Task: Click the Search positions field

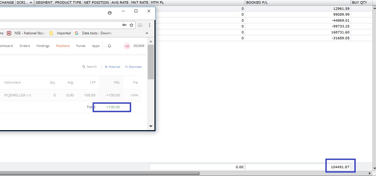Action: [x=89, y=67]
